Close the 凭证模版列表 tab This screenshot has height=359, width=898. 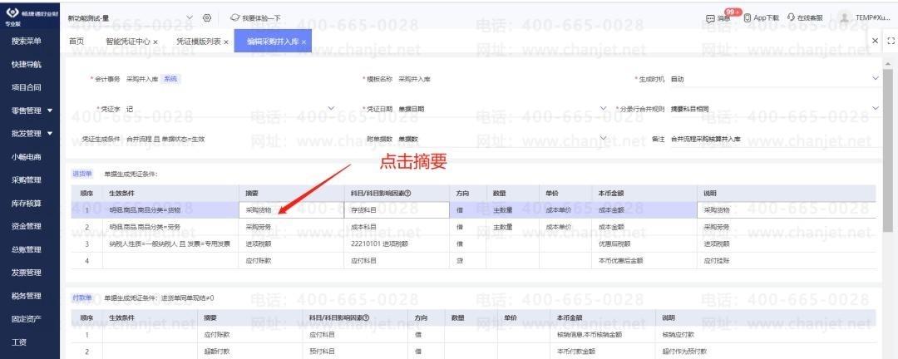225,42
